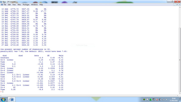Image resolution: width=181 pixels, height=102 pixels.
Task: Click the 'optimal number of dimensions is 16' line
Action: point(25,49)
